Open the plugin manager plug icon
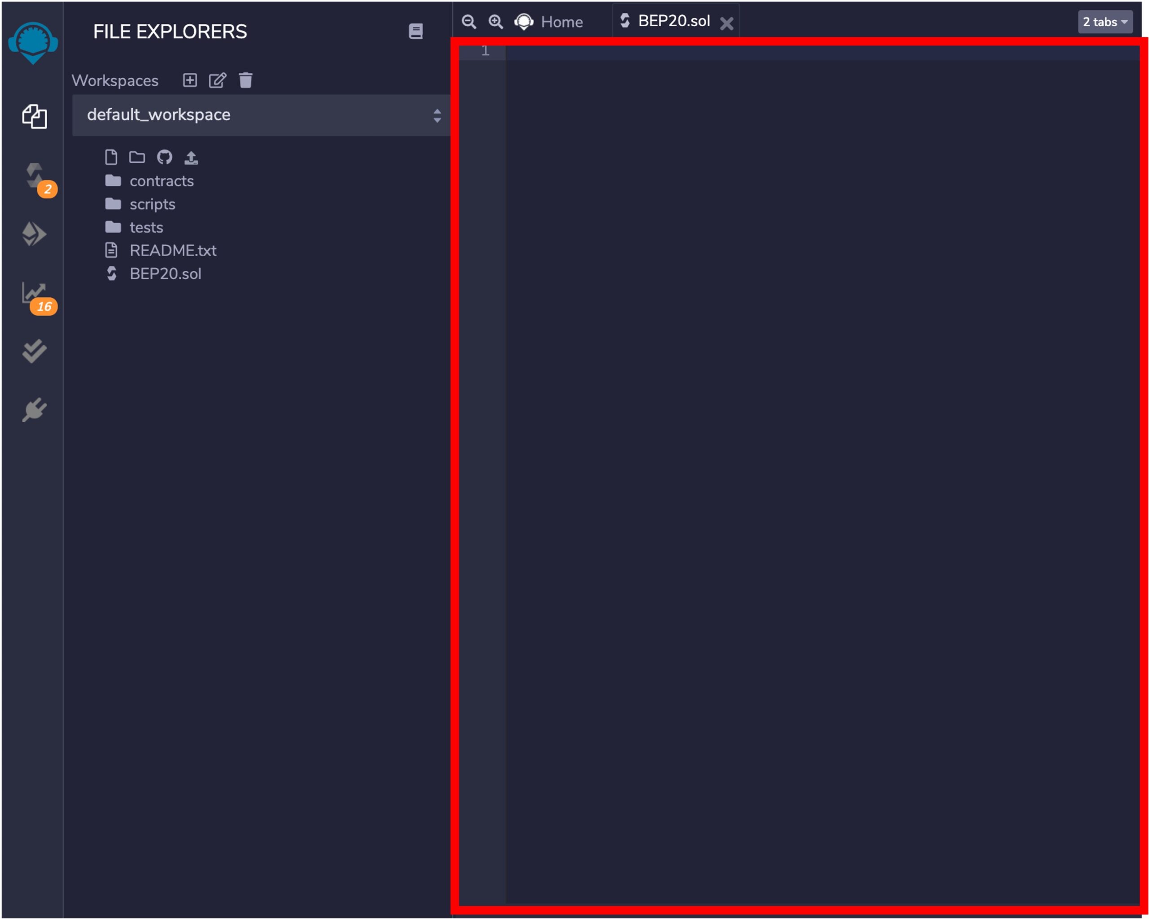Screen dimensions: 1149x919 34,410
